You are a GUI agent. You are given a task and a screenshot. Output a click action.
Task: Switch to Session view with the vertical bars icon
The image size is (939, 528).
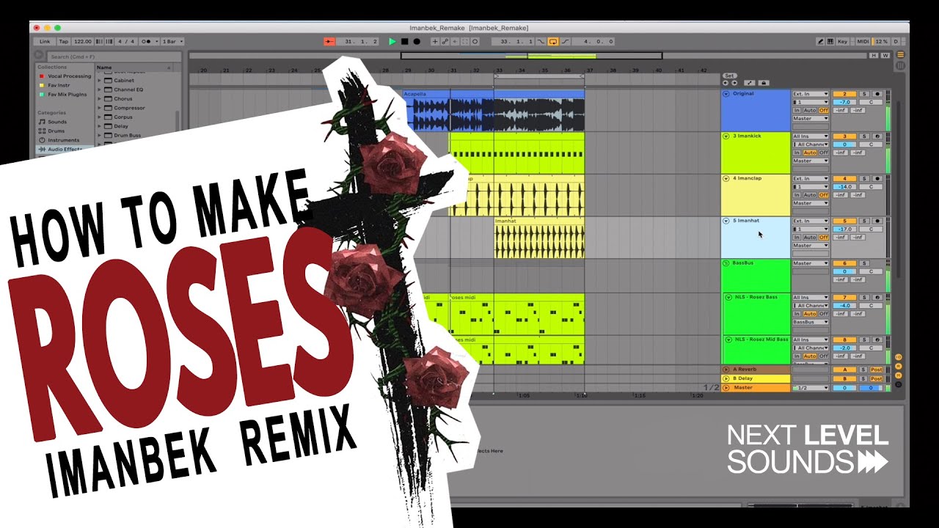coord(900,66)
